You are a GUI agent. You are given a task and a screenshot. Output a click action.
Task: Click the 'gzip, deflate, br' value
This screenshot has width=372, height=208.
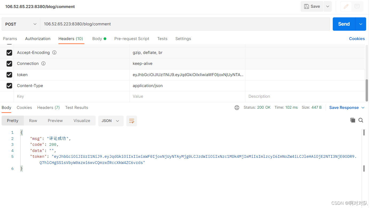click(148, 53)
